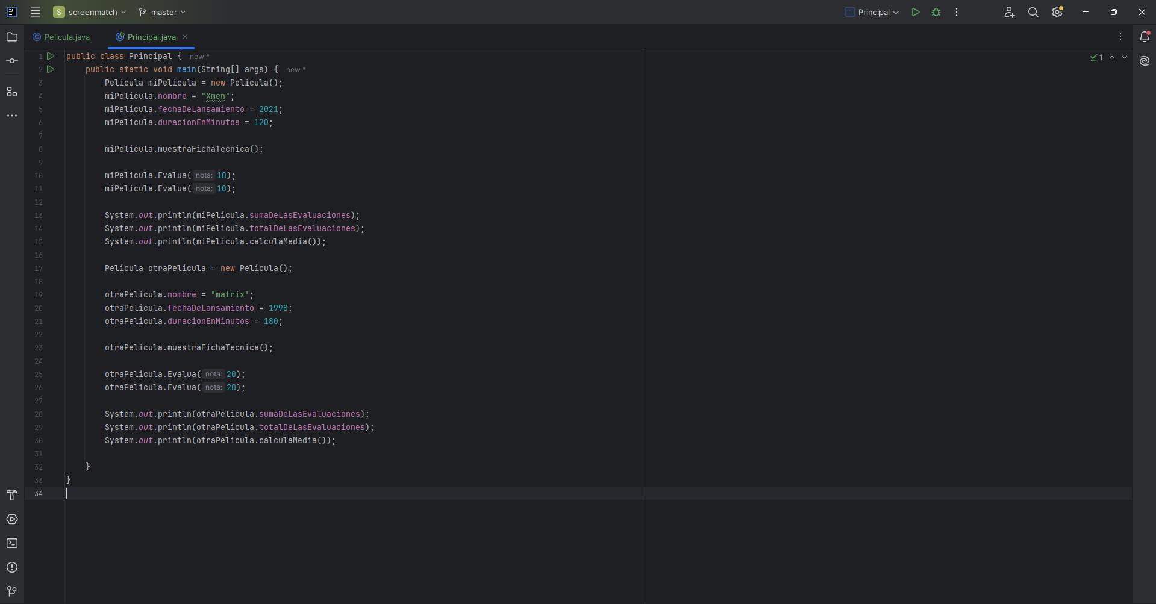Click the value 1998 on line 20

(x=278, y=308)
